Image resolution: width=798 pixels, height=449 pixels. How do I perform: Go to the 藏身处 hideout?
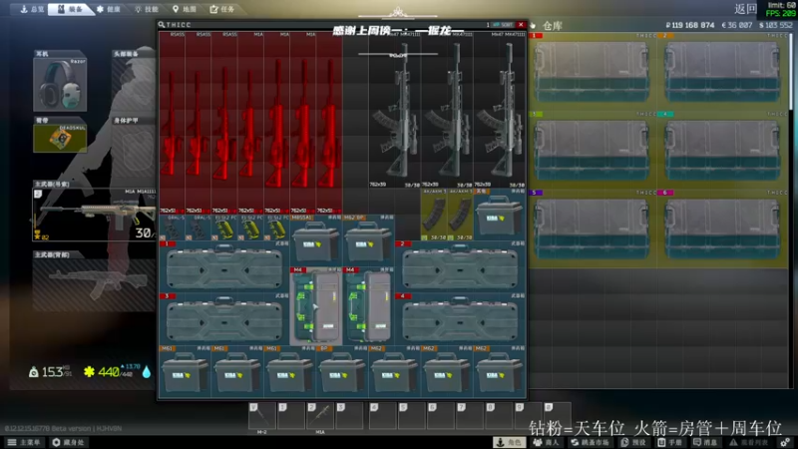coord(69,442)
